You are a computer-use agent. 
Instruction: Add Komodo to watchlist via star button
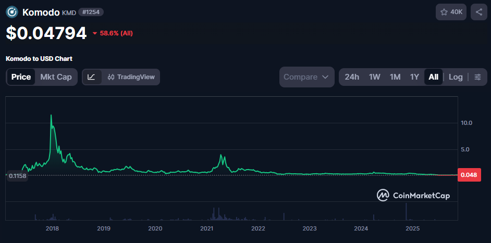click(x=451, y=12)
